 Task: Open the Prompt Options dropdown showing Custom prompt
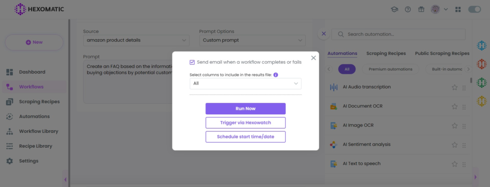pos(253,40)
